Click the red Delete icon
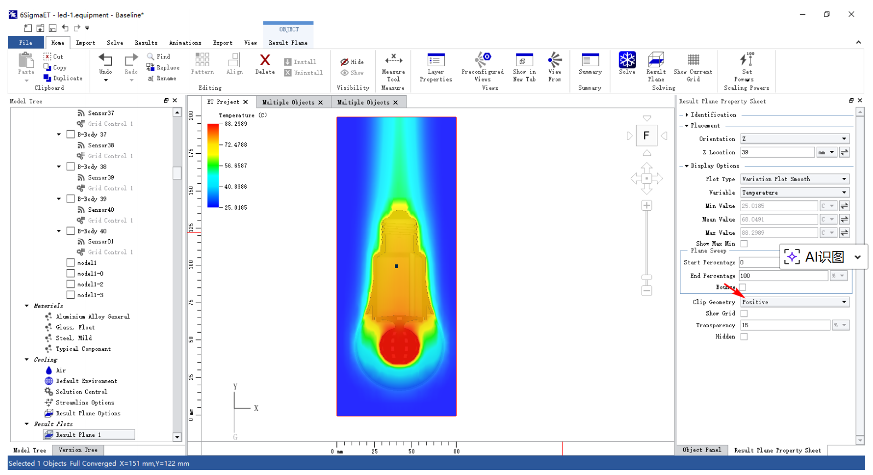The height and width of the screenshot is (475, 873). (x=265, y=60)
